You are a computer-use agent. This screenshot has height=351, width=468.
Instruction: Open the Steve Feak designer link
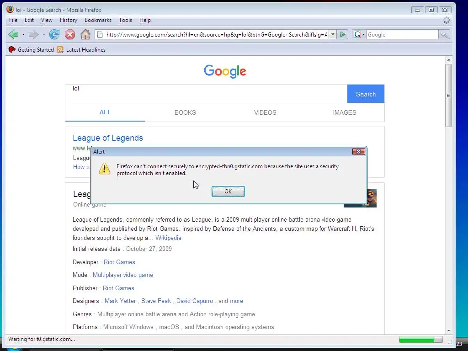pyautogui.click(x=156, y=301)
